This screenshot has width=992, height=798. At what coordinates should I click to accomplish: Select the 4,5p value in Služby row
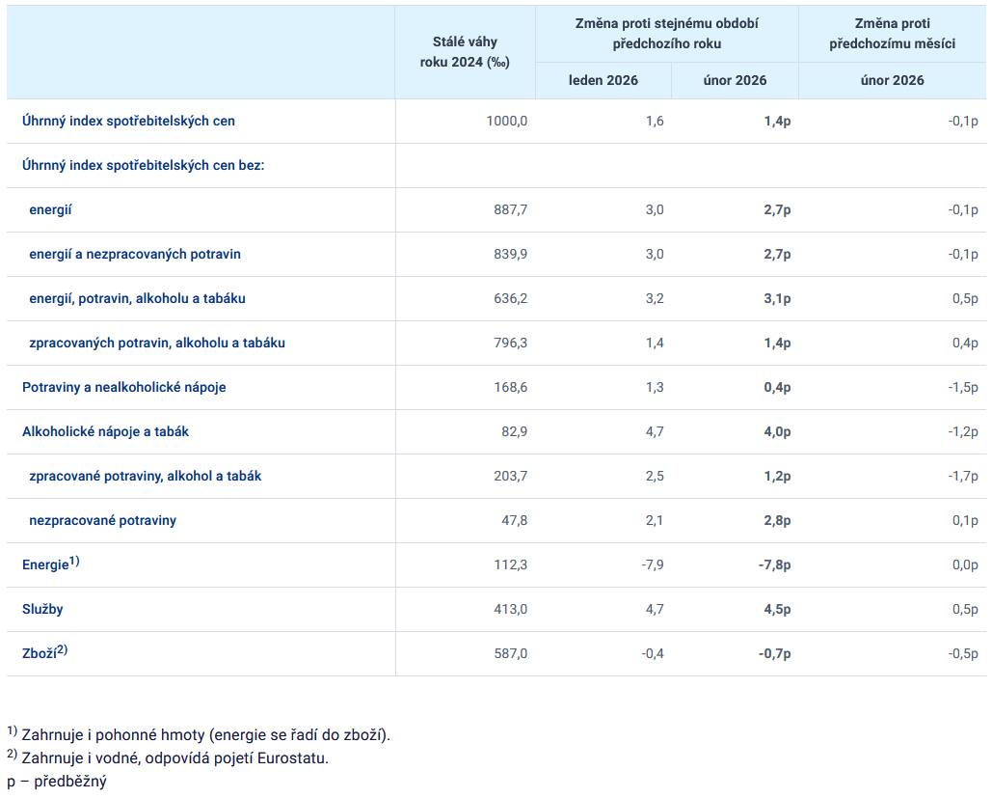click(777, 610)
